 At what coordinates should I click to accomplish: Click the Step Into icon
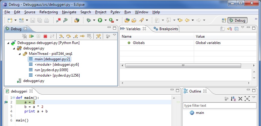61,36
